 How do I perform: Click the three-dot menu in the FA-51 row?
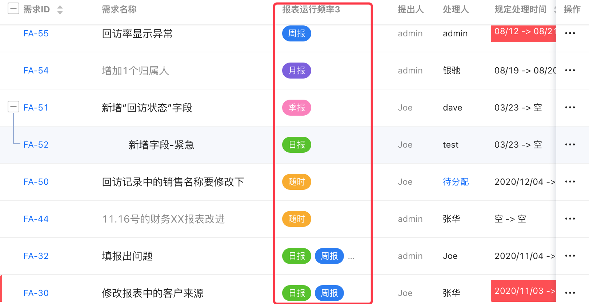pyautogui.click(x=570, y=108)
